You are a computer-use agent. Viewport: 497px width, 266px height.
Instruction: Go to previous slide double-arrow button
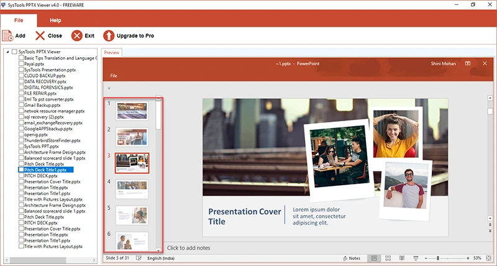coord(490,225)
